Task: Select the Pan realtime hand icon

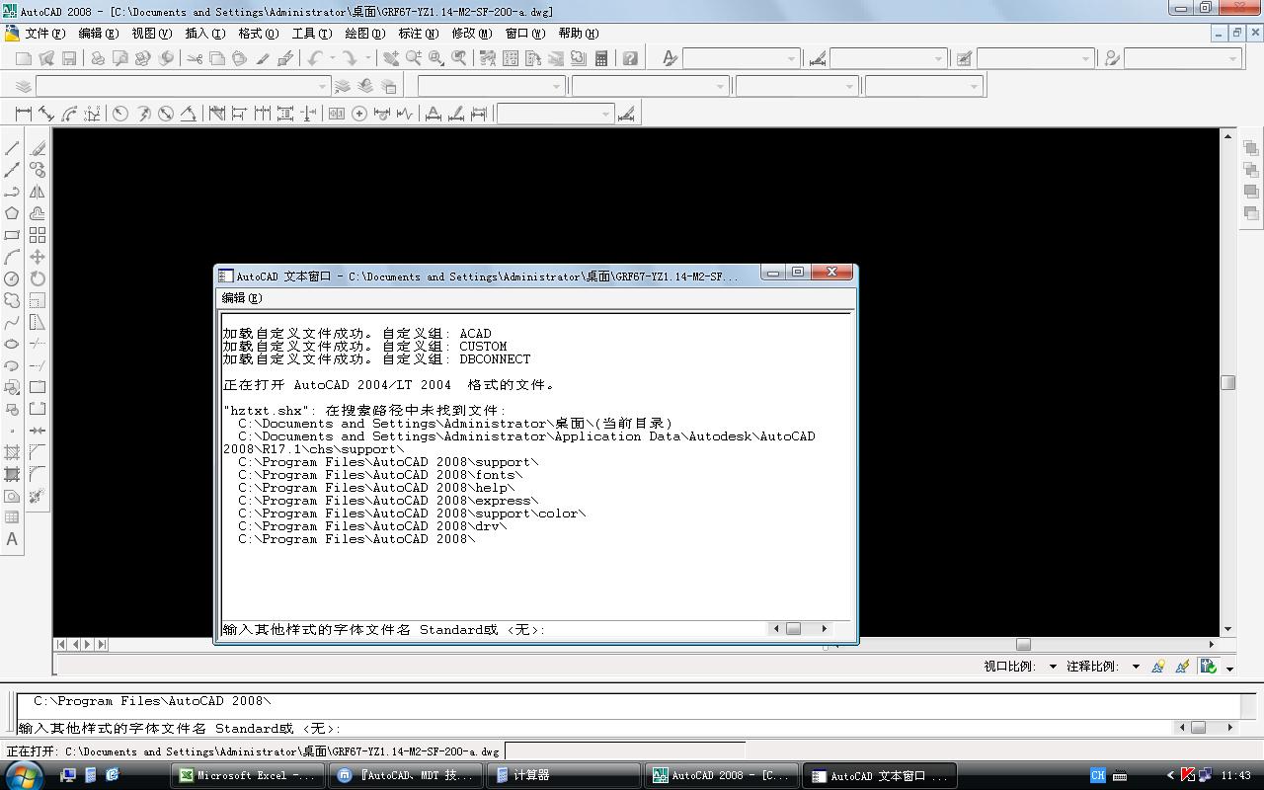Action: [x=391, y=59]
